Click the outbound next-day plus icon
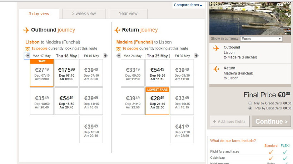 coord(105,56)
